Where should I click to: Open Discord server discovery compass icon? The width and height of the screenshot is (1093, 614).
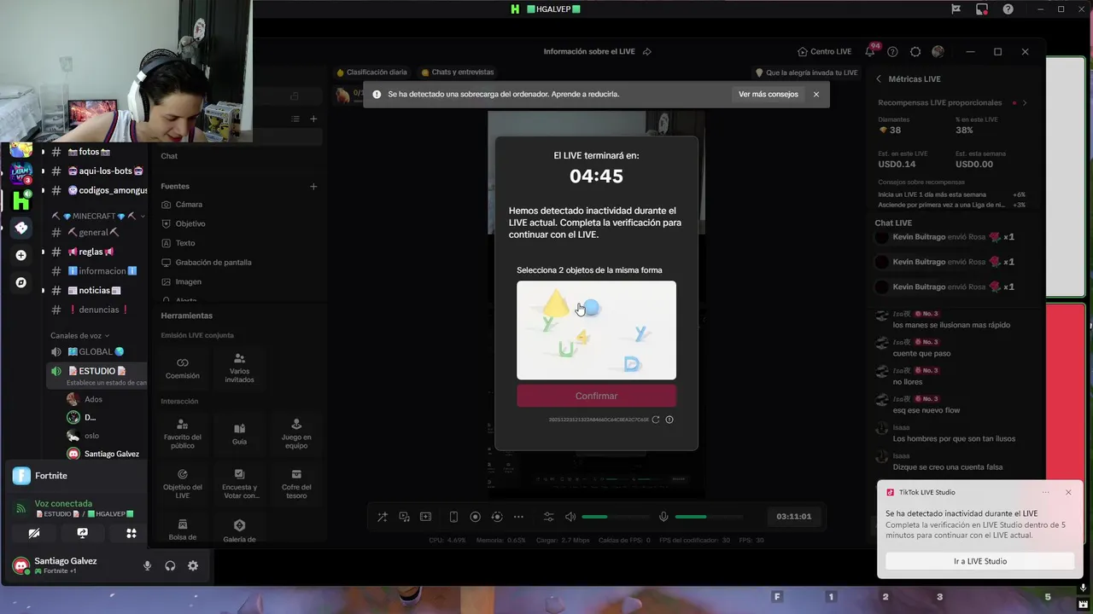point(21,282)
